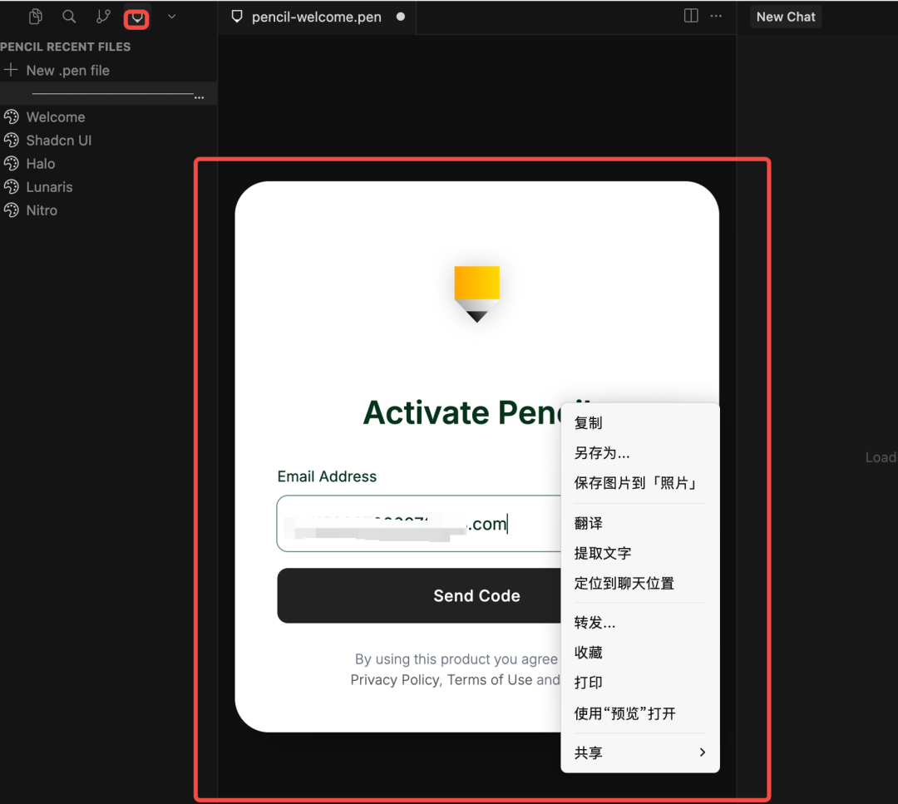Open the Explorer files icon
This screenshot has height=804, width=898.
click(x=35, y=17)
